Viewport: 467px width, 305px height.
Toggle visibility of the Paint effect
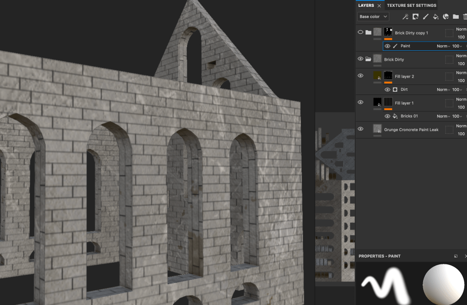click(387, 46)
